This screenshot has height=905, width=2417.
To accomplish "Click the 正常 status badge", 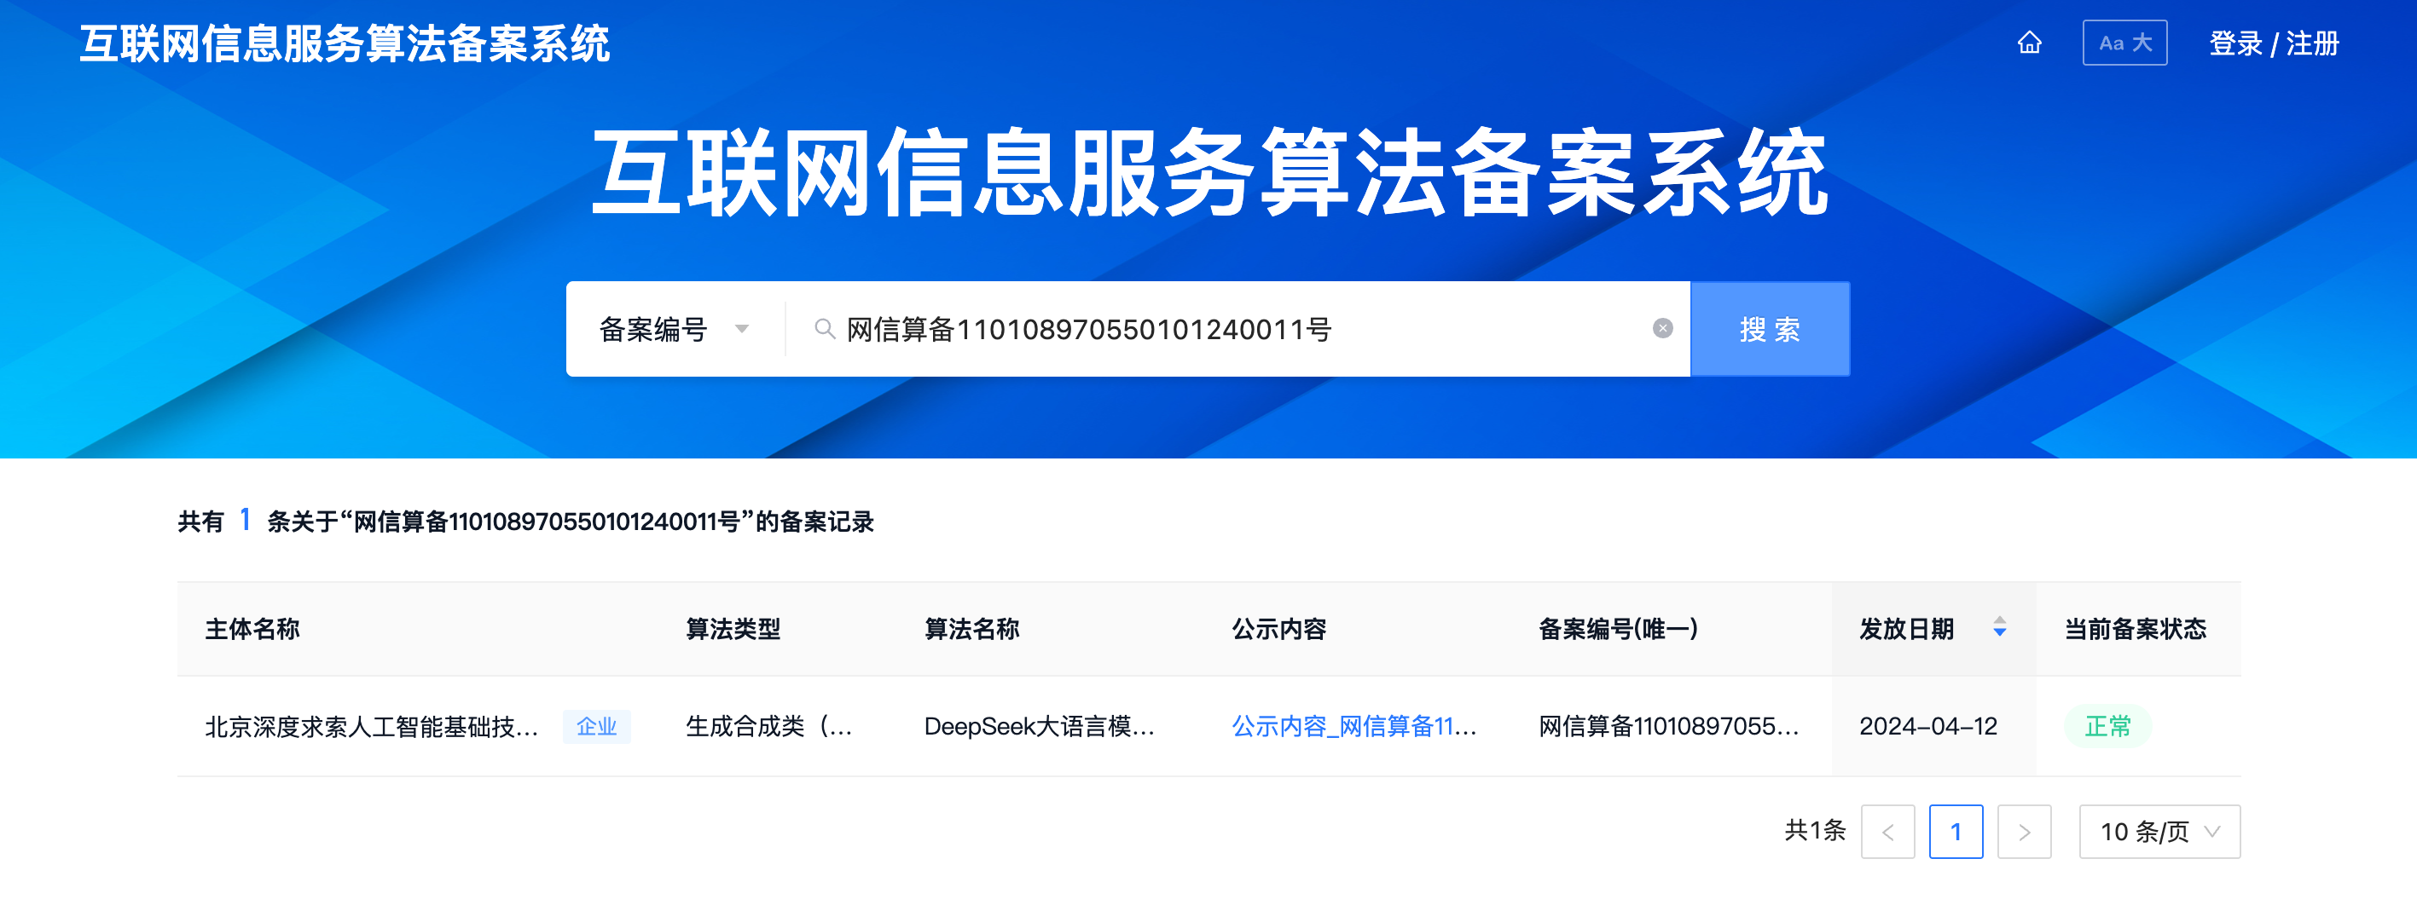I will click(x=2107, y=727).
